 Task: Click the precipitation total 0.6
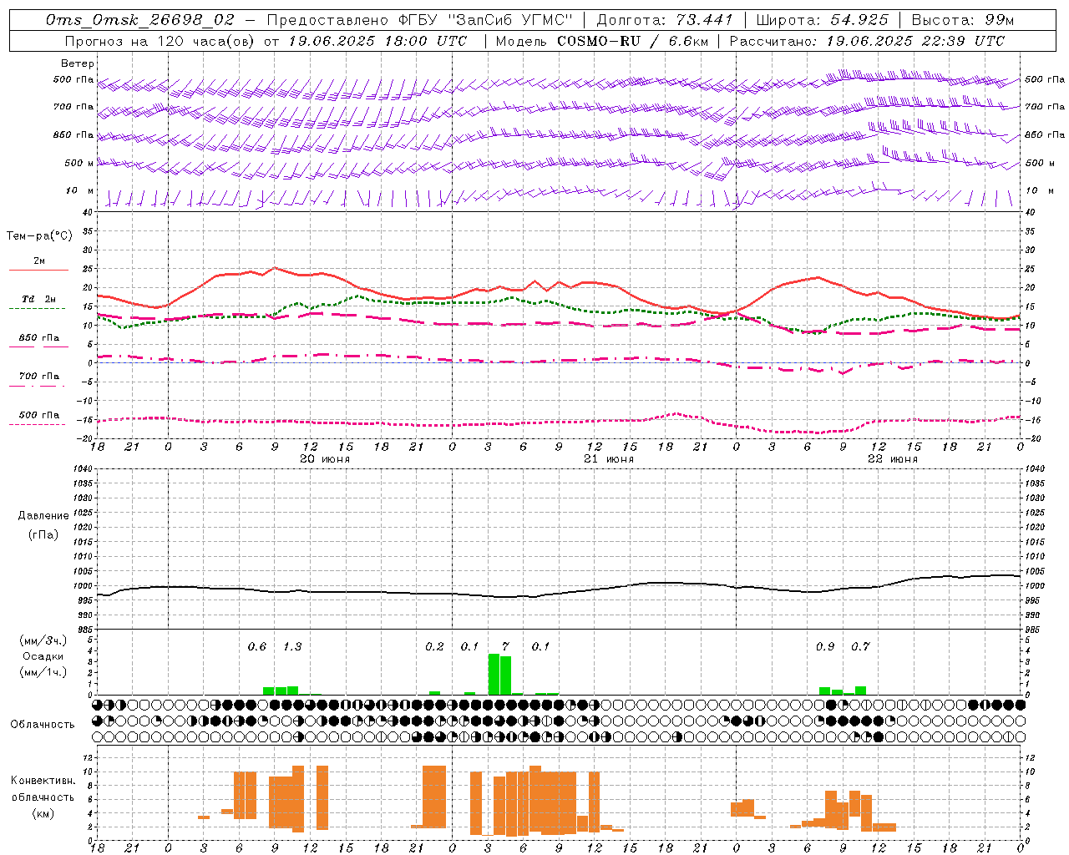pyautogui.click(x=257, y=646)
